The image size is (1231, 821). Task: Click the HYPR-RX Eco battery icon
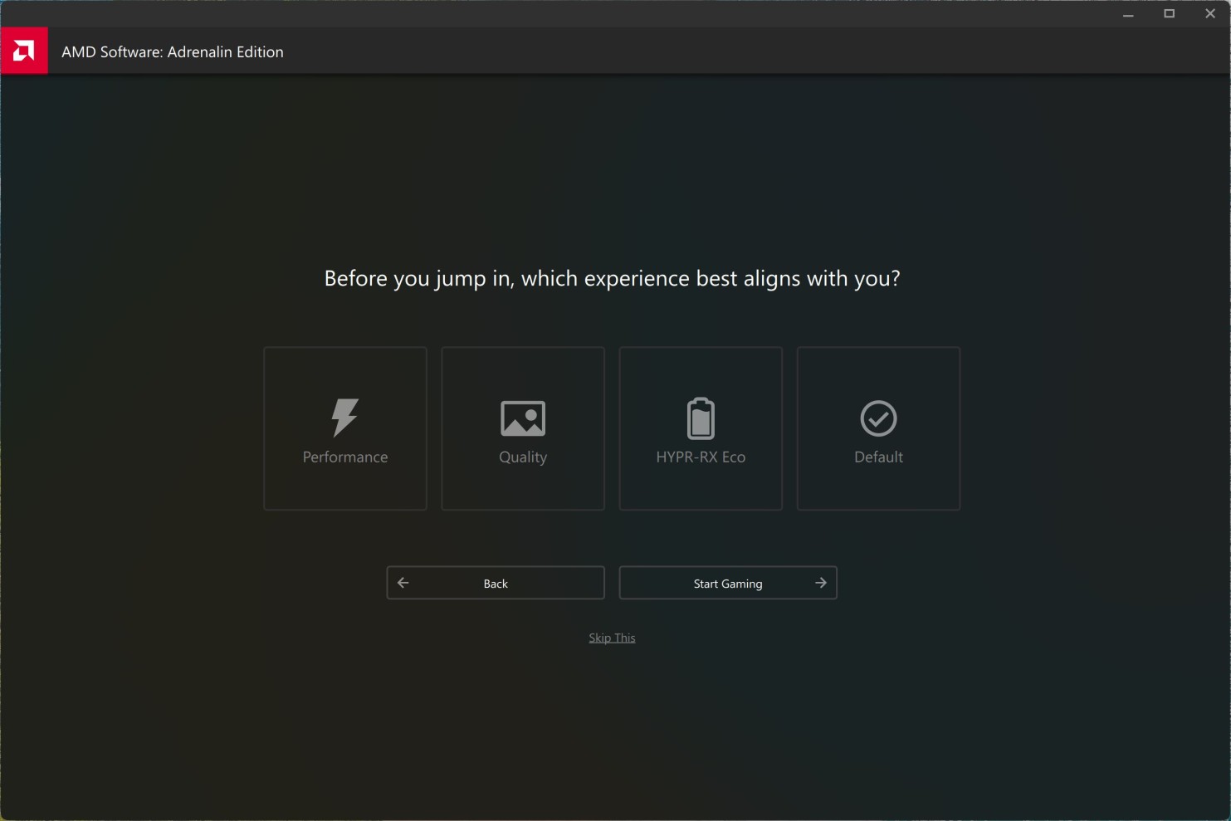coord(700,418)
